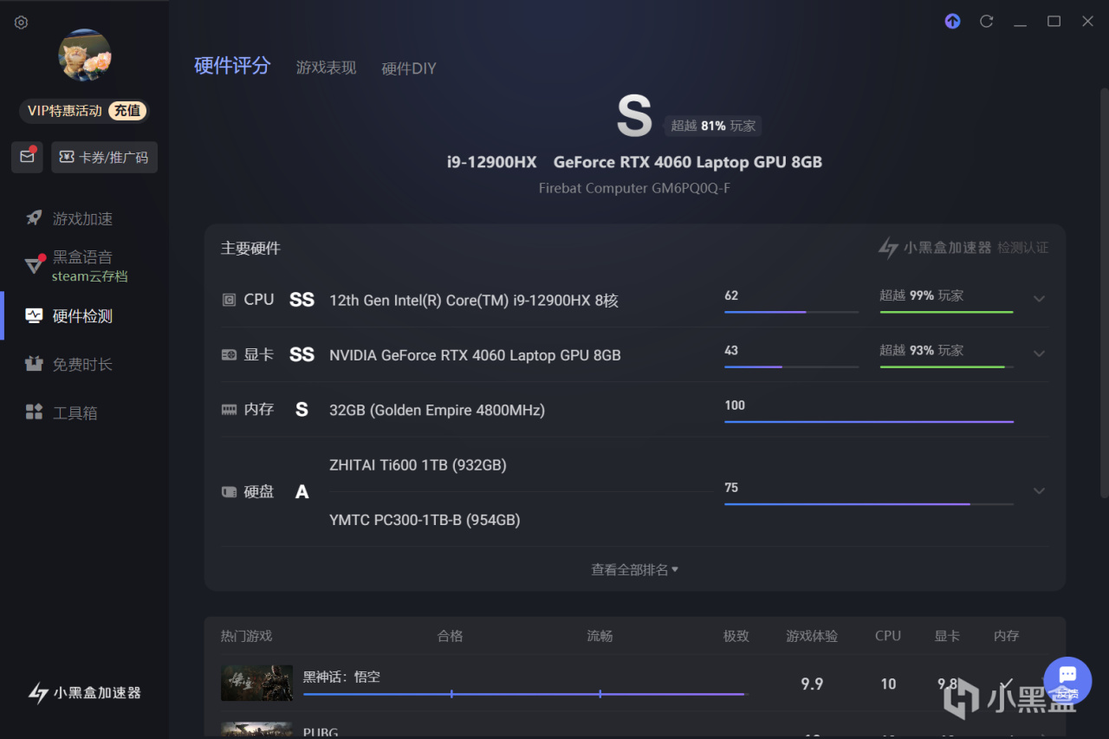Click the rocket icon for 游戏加速
The width and height of the screenshot is (1109, 739).
(34, 218)
